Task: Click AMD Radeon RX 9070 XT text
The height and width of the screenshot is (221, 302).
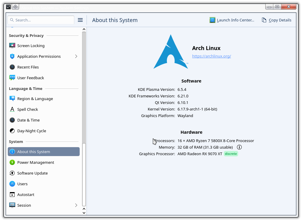Action: click(x=200, y=154)
